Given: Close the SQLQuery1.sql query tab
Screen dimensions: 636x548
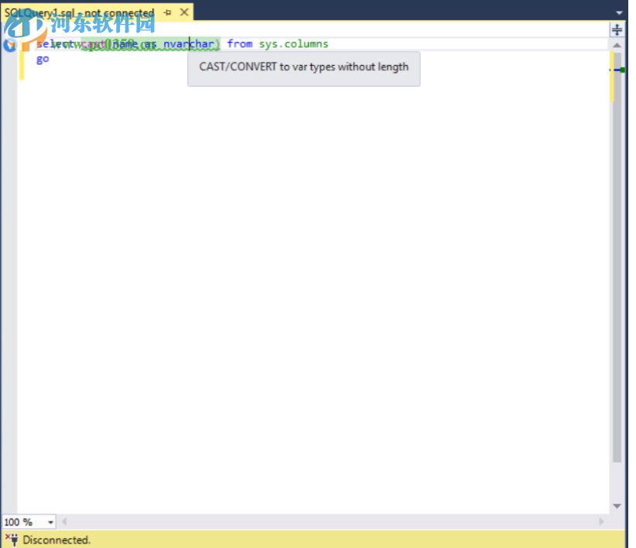Looking at the screenshot, I should coord(184,12).
